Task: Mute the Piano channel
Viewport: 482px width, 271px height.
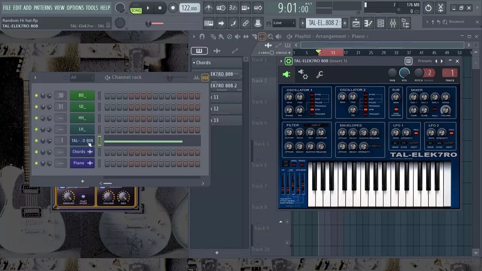Action: 37,163
